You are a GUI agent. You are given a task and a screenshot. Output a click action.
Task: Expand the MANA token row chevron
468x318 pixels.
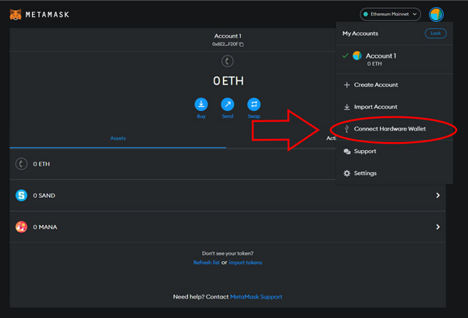(x=438, y=227)
